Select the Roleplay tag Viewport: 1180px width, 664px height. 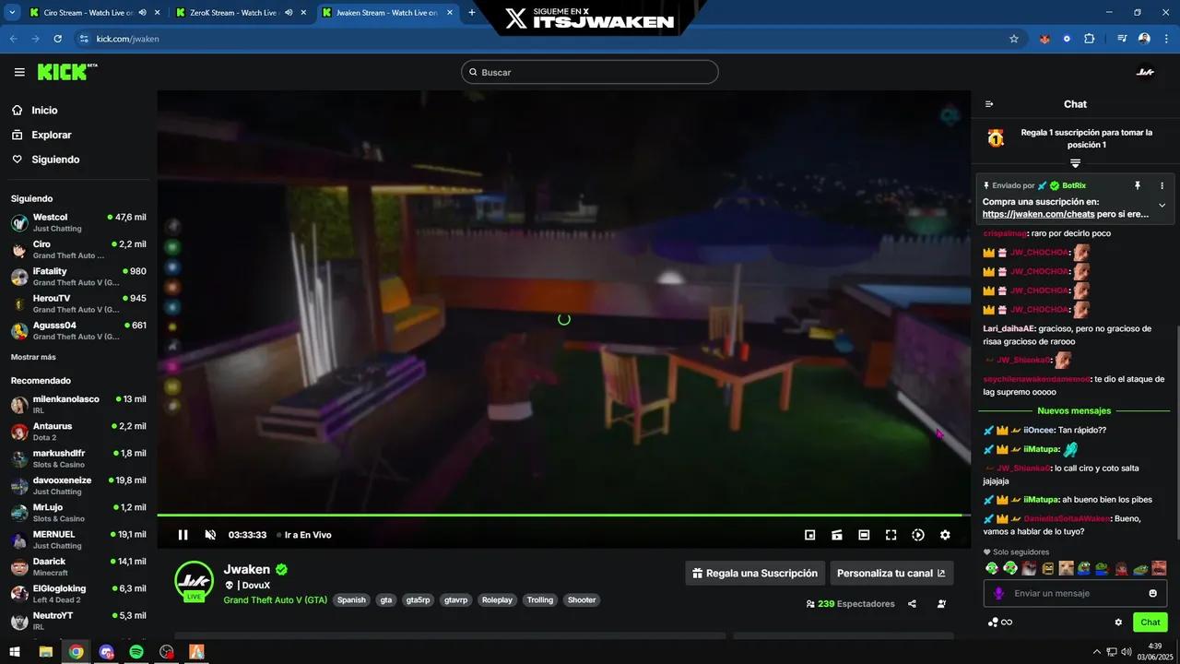coord(497,600)
